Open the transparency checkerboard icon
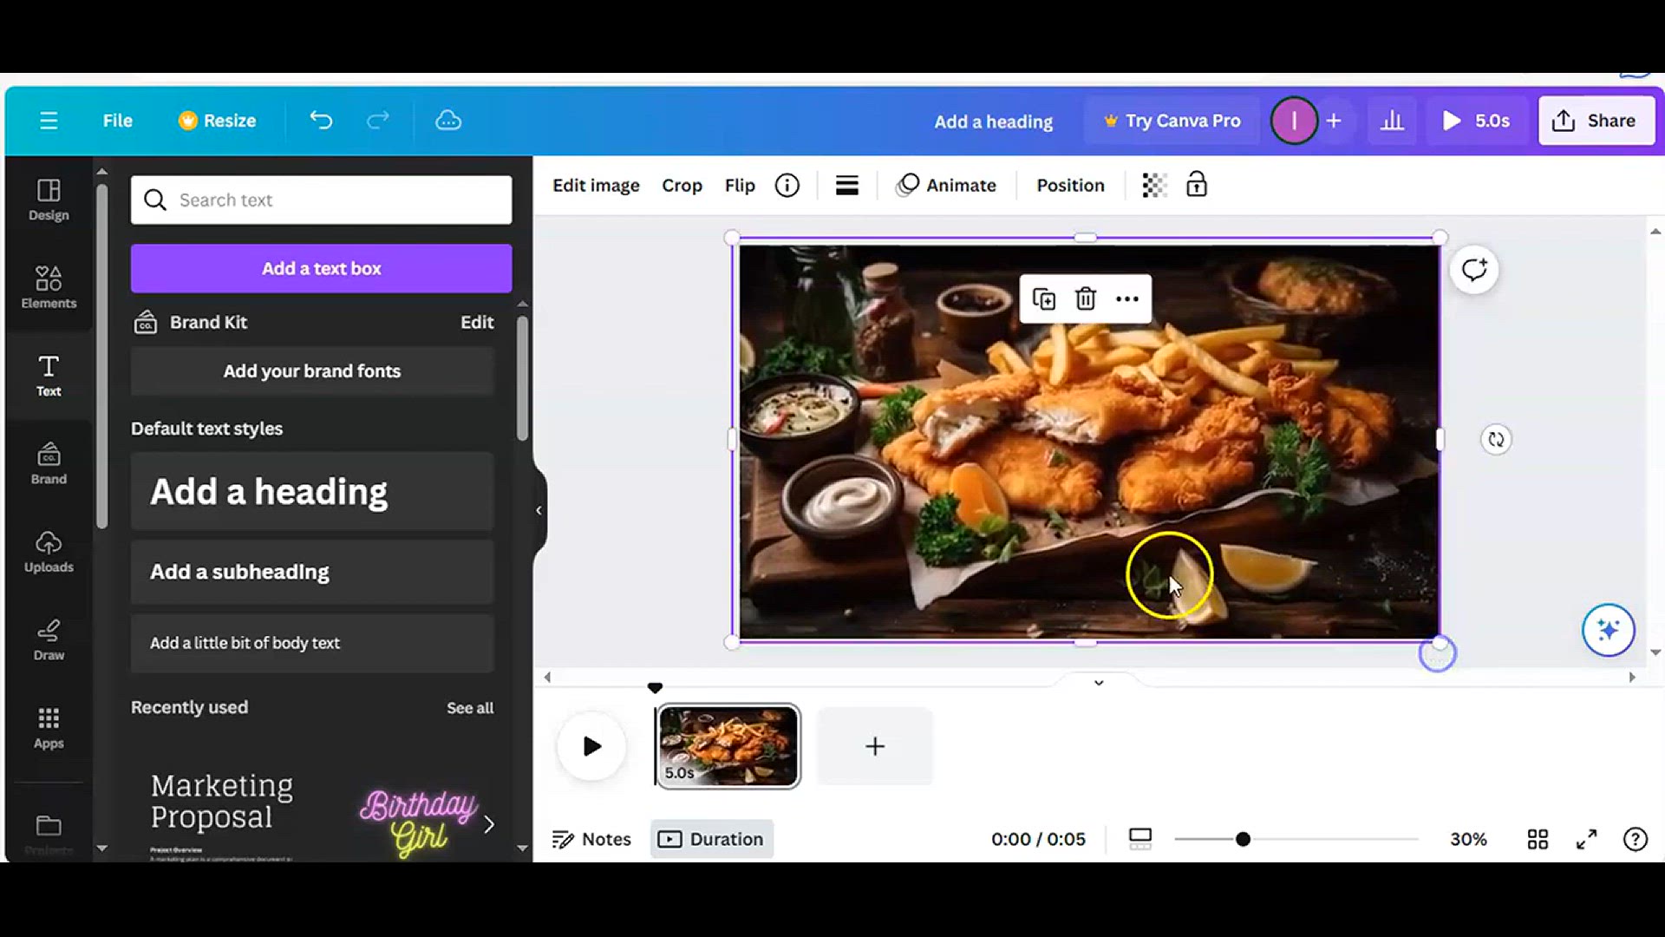Image resolution: width=1665 pixels, height=937 pixels. pos(1154,186)
